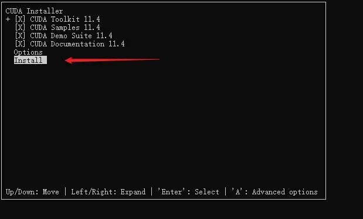Click the pipe separator right after Select
Screen dimensions: 363x219
[x=225, y=192]
